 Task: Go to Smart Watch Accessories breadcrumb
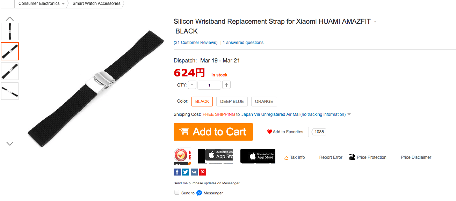coord(96,3)
